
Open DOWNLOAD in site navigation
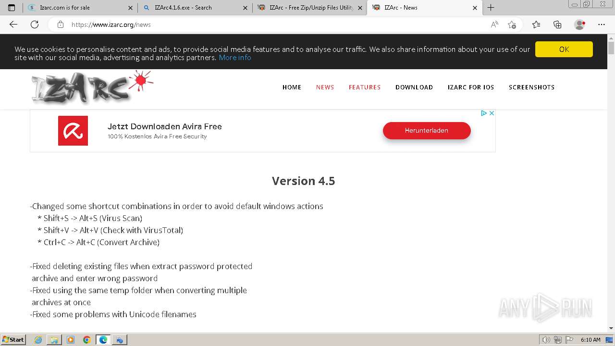(414, 87)
